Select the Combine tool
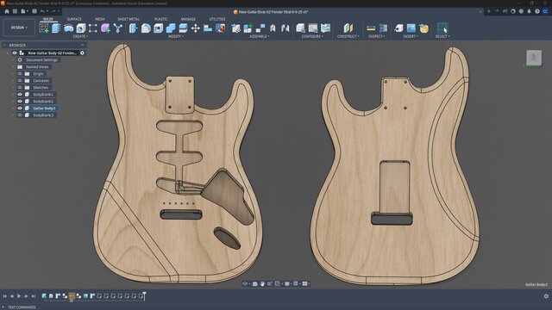Image resolution: width=552 pixels, height=310 pixels. (x=171, y=28)
